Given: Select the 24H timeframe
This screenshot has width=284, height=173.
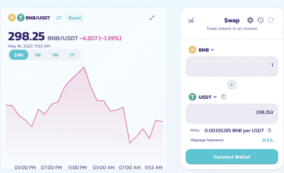Looking at the screenshot, I should [x=19, y=55].
